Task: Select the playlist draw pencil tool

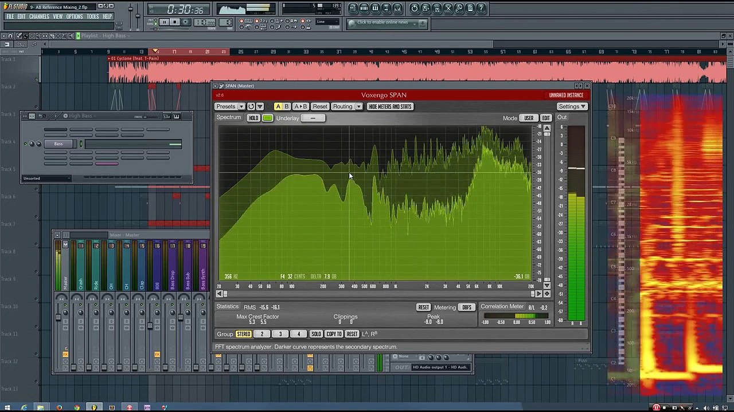Action: tap(19, 36)
